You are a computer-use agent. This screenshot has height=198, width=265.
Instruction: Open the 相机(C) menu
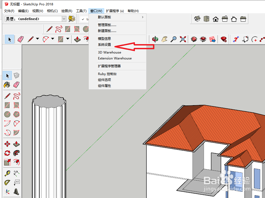pos(52,11)
